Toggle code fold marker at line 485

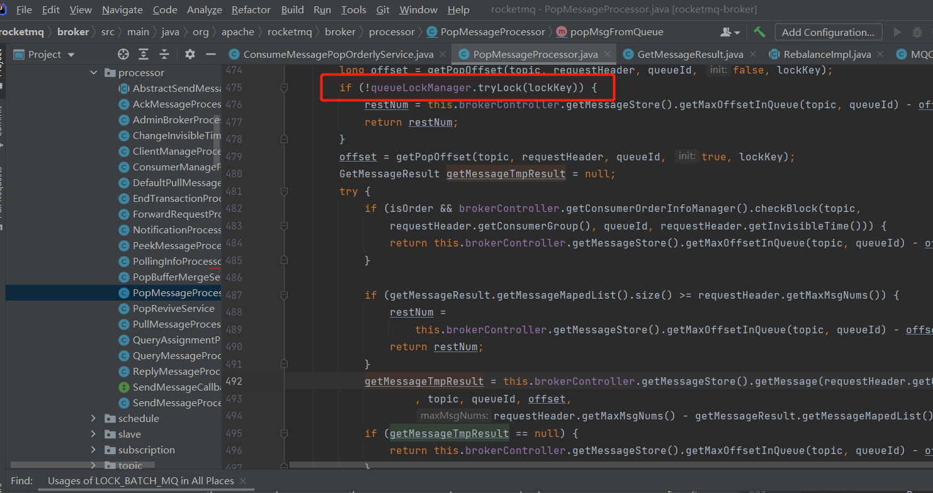point(284,260)
